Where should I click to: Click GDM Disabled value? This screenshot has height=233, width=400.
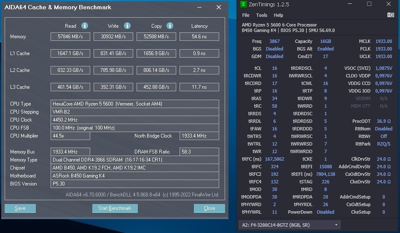[274, 56]
